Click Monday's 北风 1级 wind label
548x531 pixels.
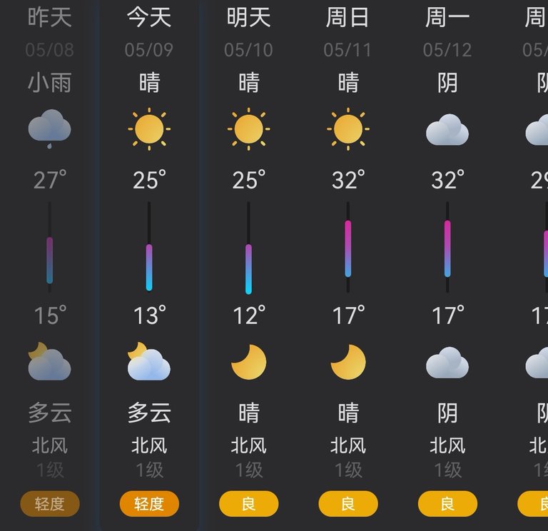(x=447, y=457)
